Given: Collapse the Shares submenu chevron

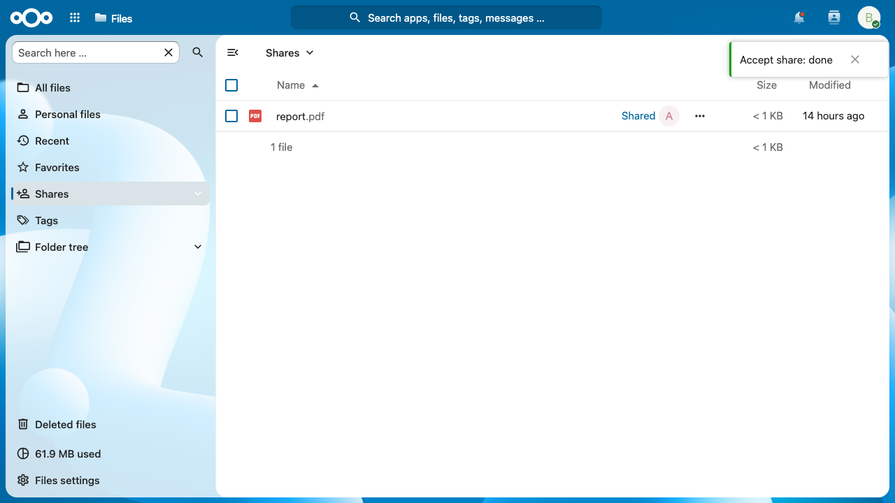Looking at the screenshot, I should [x=198, y=194].
